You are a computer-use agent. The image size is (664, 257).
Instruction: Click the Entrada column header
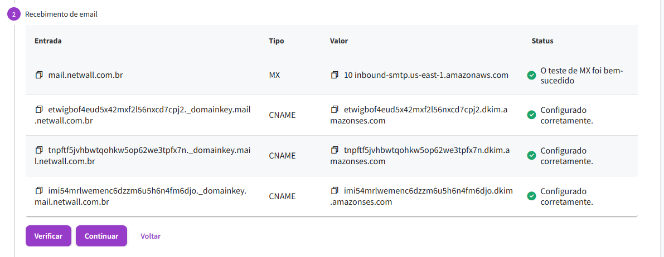(x=48, y=41)
